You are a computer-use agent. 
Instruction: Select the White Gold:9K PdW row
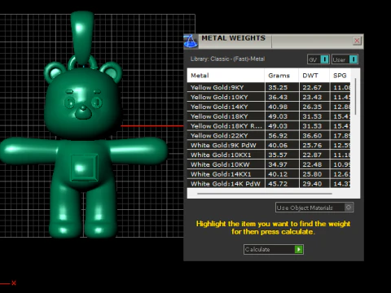(x=269, y=145)
